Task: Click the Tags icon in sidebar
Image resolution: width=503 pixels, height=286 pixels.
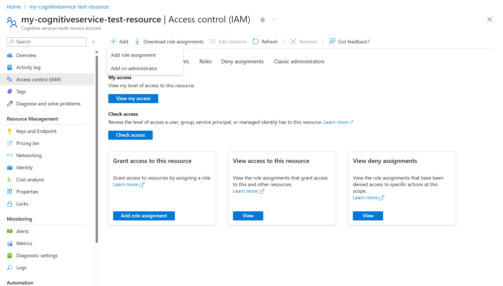Action: pos(10,92)
